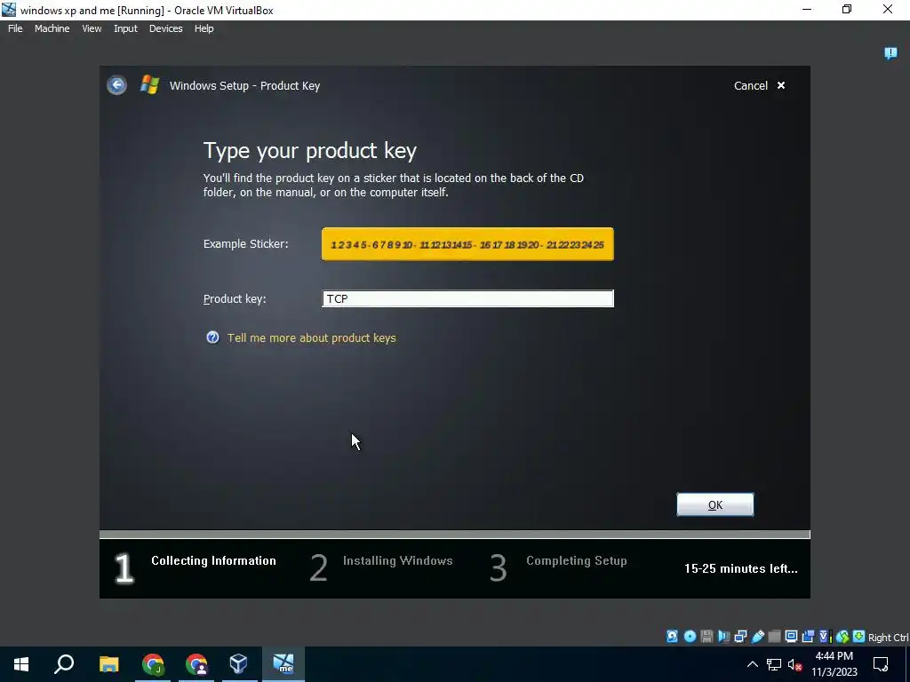Click the 'Right Ctrl' host key label
The width and height of the screenshot is (910, 682).
pos(888,638)
